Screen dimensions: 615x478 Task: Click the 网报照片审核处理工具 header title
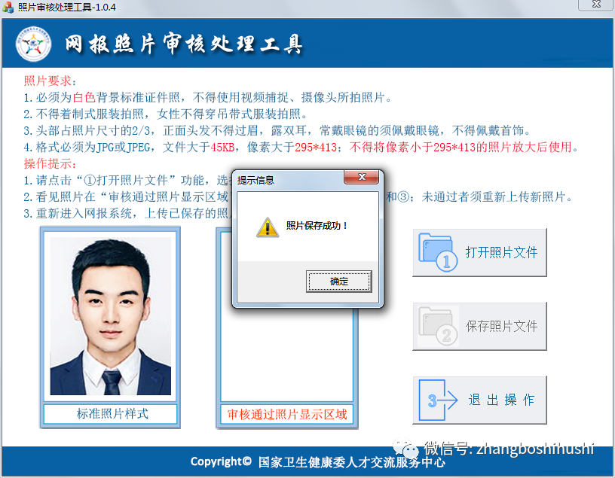[x=183, y=44]
